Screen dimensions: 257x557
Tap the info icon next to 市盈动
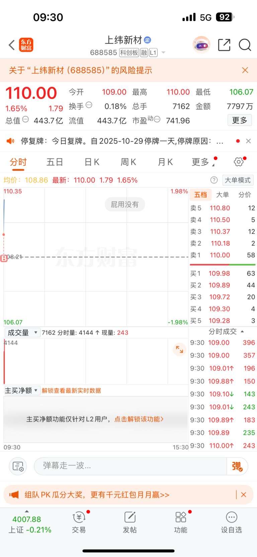click(x=157, y=119)
